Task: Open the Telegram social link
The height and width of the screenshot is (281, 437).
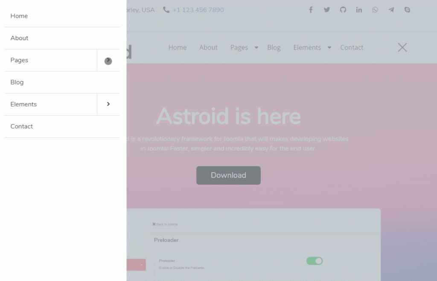Action: click(391, 10)
